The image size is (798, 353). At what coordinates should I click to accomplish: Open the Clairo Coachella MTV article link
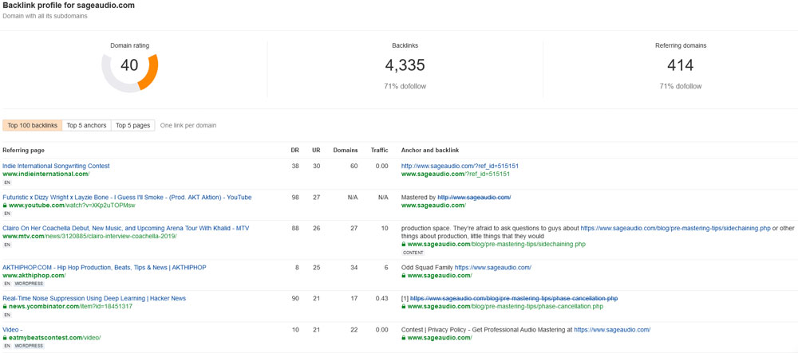point(126,229)
